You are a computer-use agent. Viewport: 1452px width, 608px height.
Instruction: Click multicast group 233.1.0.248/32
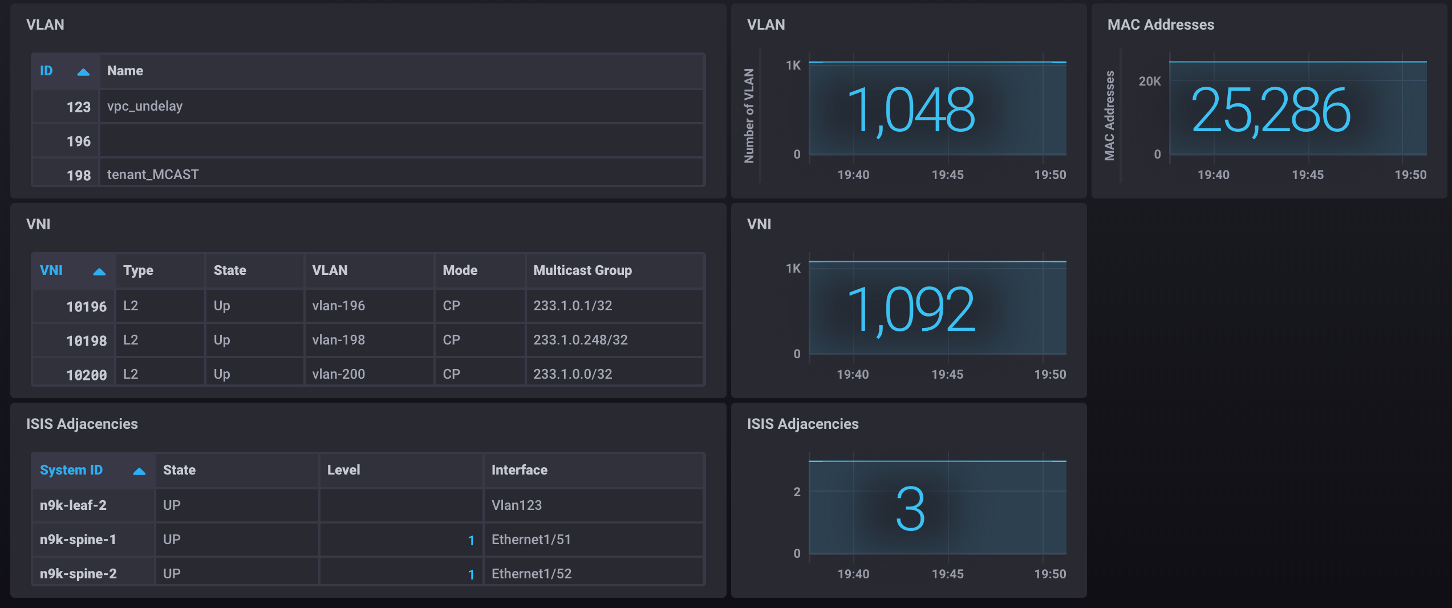614,341
